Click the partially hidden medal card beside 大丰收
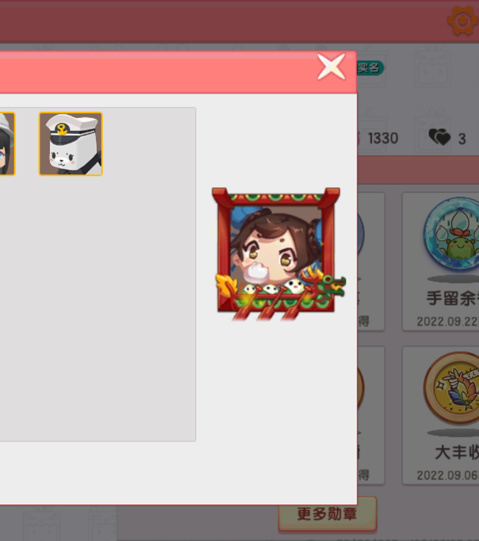Viewport: 479px width, 541px height. tap(371, 415)
